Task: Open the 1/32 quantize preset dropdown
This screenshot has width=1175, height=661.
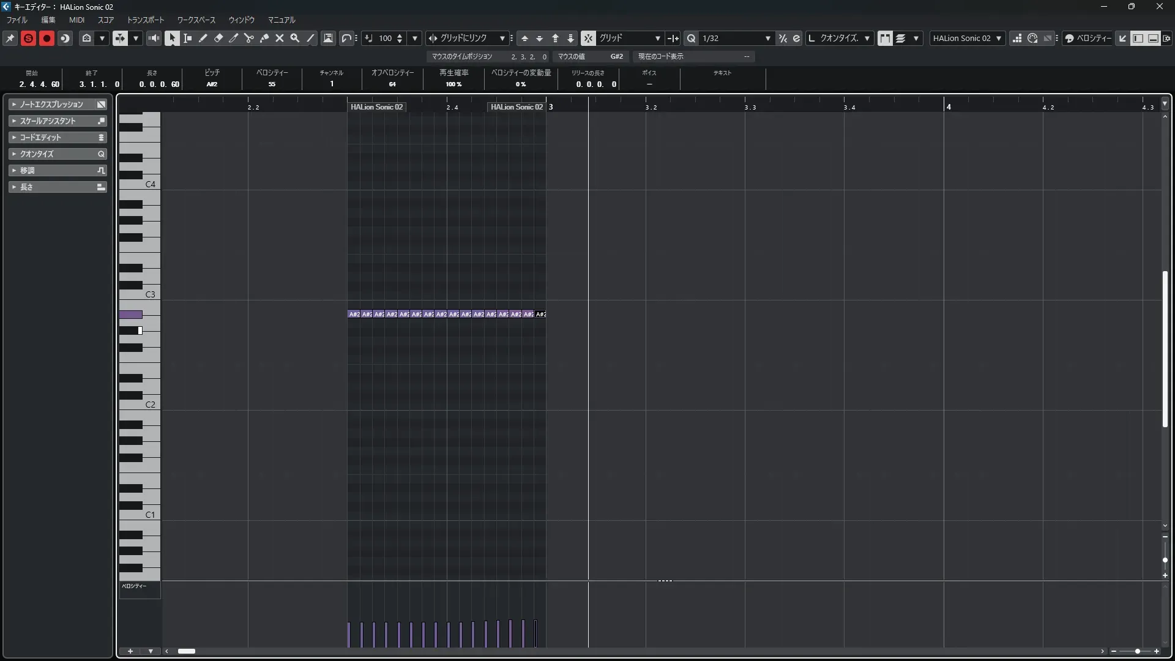Action: click(767, 38)
